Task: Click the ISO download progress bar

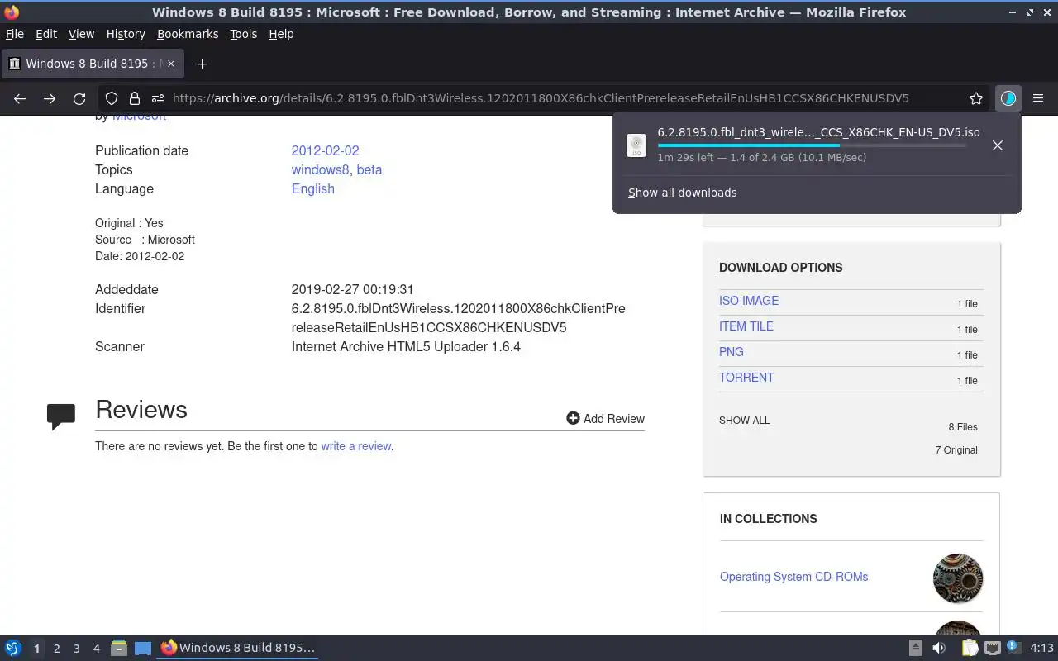Action: coord(812,145)
